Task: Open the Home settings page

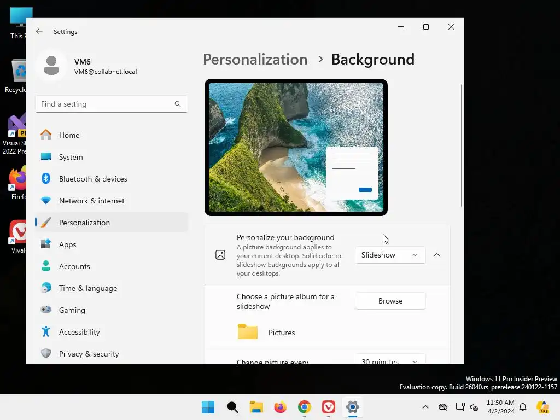Action: 112,135
